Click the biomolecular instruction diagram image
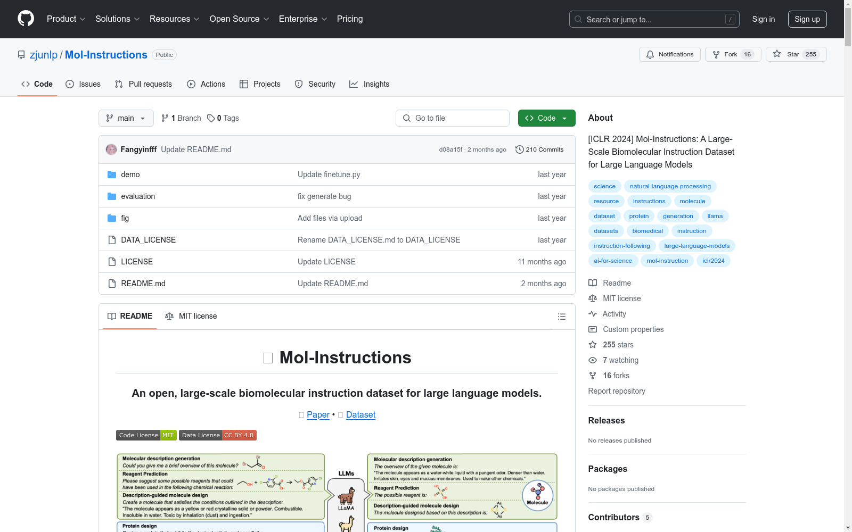 pos(337,492)
